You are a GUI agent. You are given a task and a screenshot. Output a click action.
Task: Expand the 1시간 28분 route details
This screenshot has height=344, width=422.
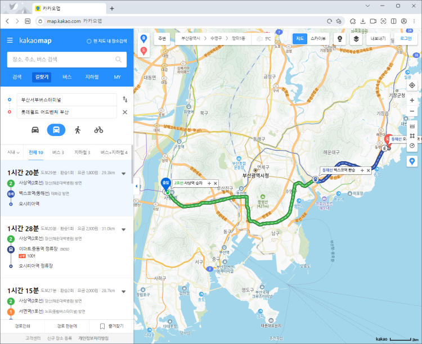(124, 230)
